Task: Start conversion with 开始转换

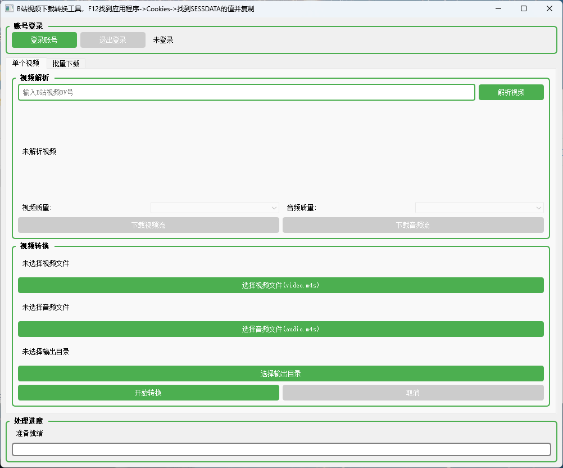Action: 148,393
